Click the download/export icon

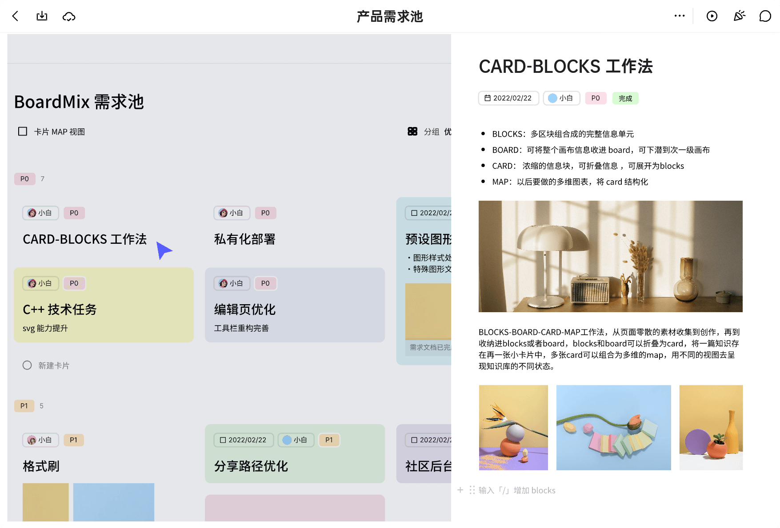coord(42,16)
